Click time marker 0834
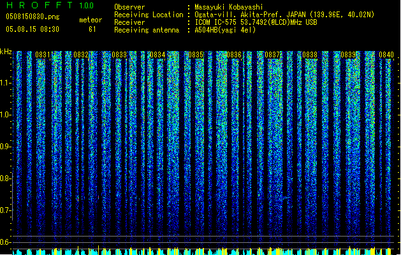The image size is (401, 255). click(x=157, y=55)
